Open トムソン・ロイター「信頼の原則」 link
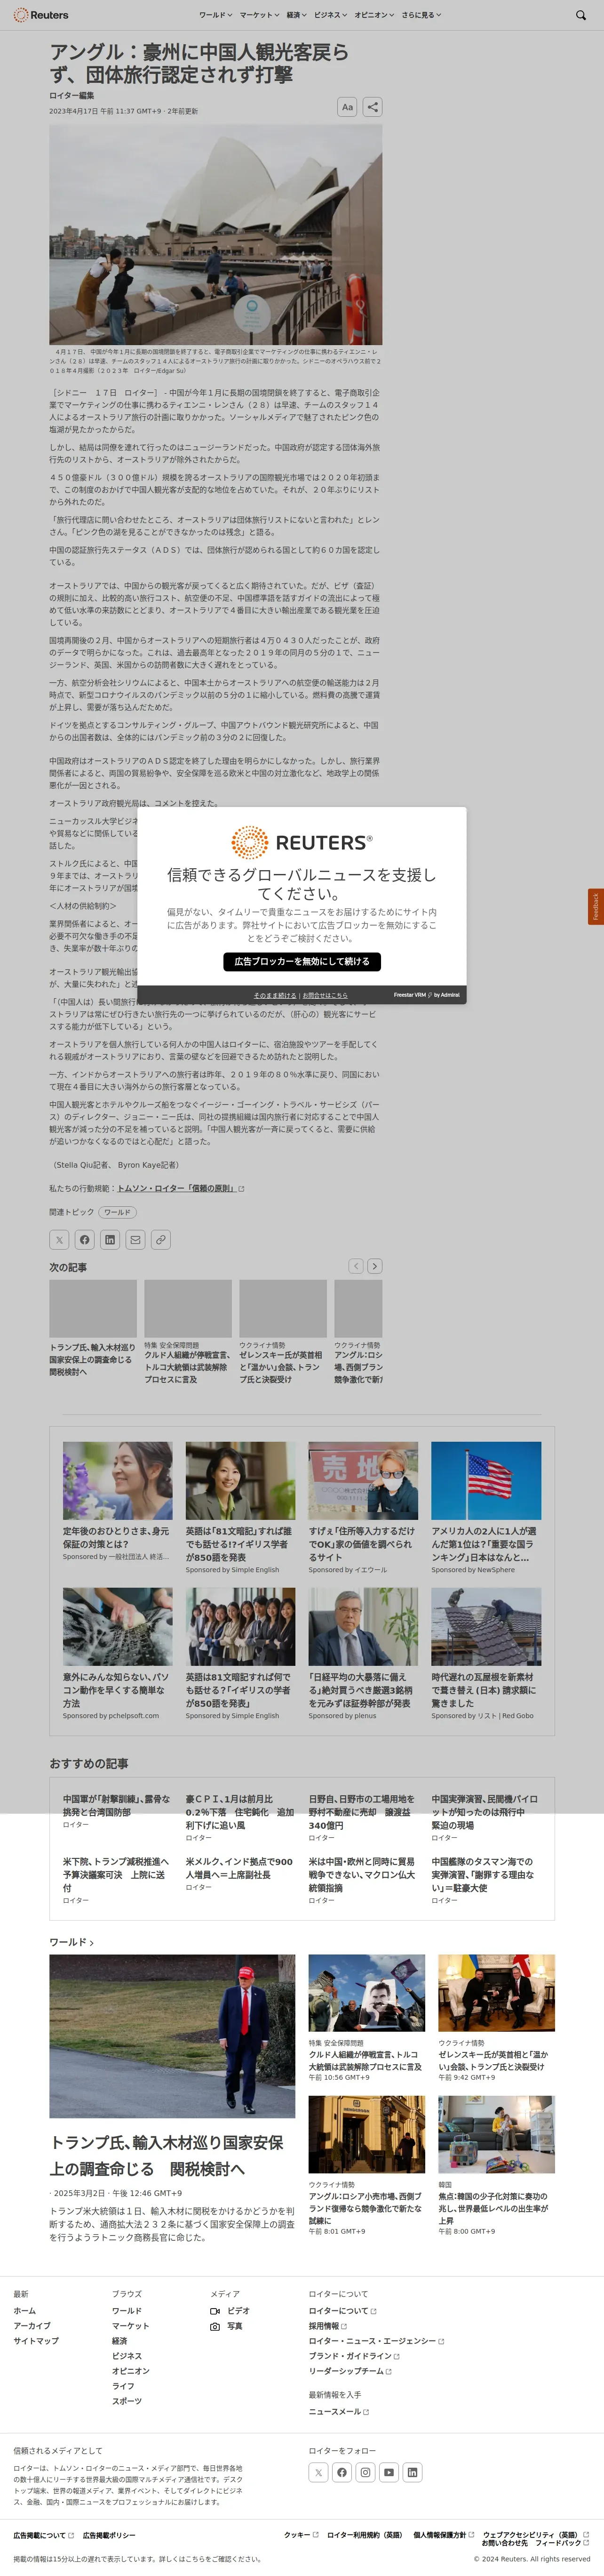Image resolution: width=604 pixels, height=2576 pixels. coord(181,1188)
